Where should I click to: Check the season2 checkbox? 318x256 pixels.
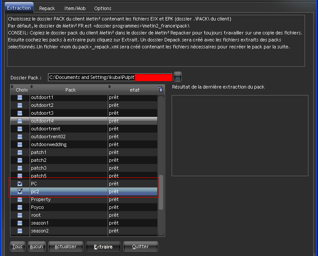pyautogui.click(x=20, y=231)
